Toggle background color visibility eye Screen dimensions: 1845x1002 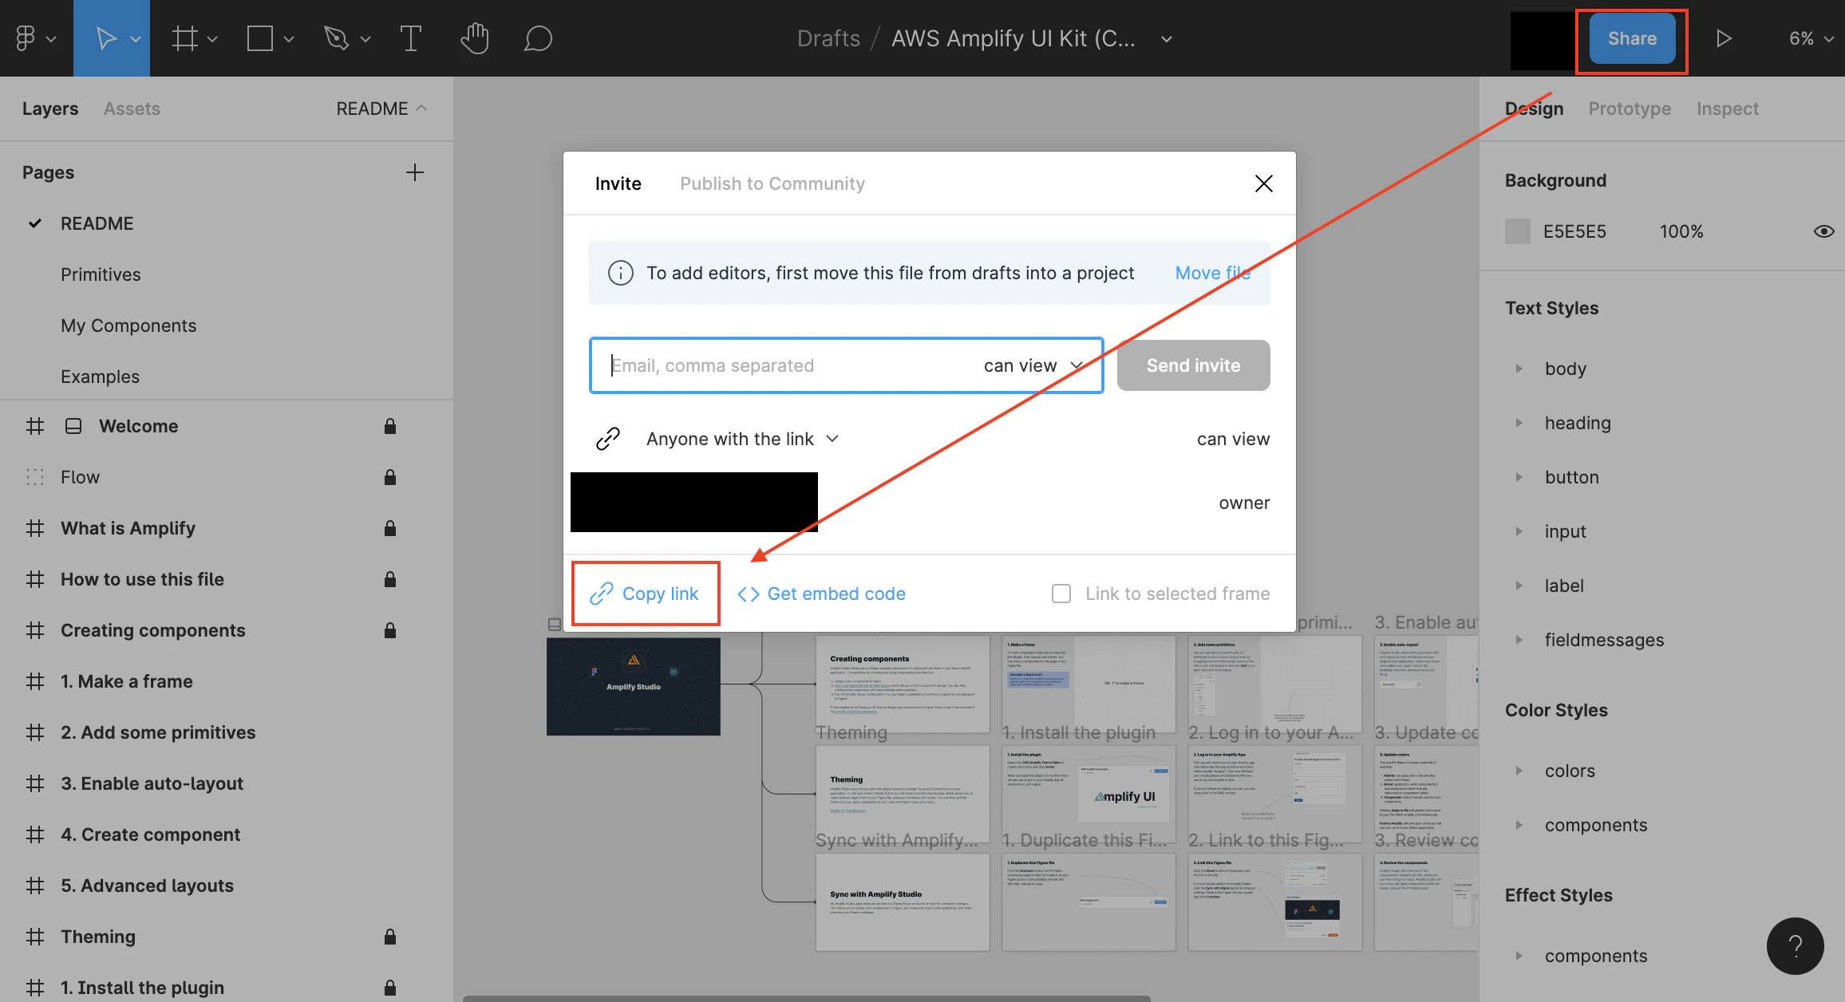(1823, 231)
